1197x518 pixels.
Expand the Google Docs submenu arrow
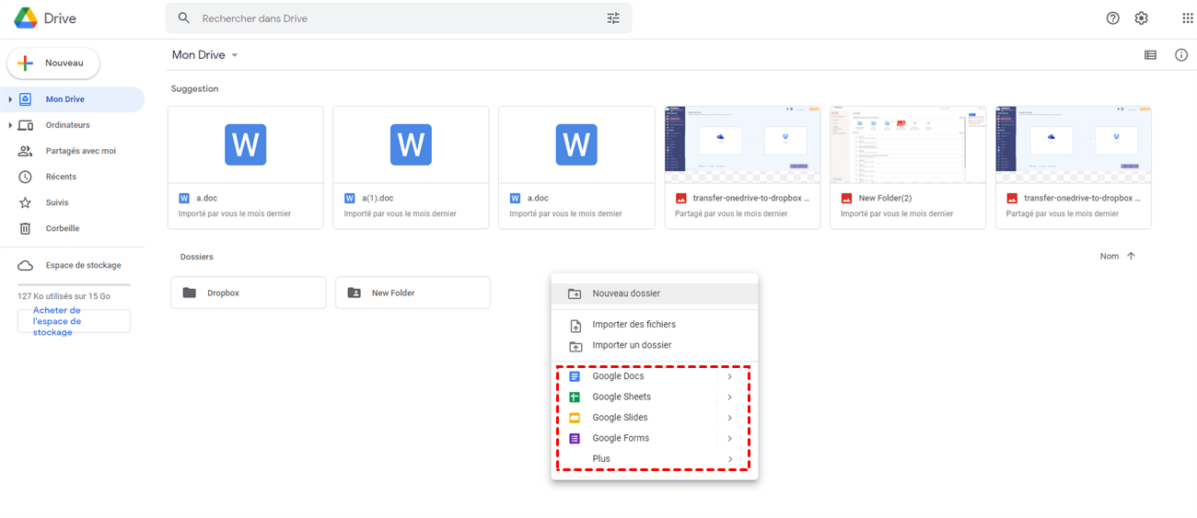[x=729, y=376]
